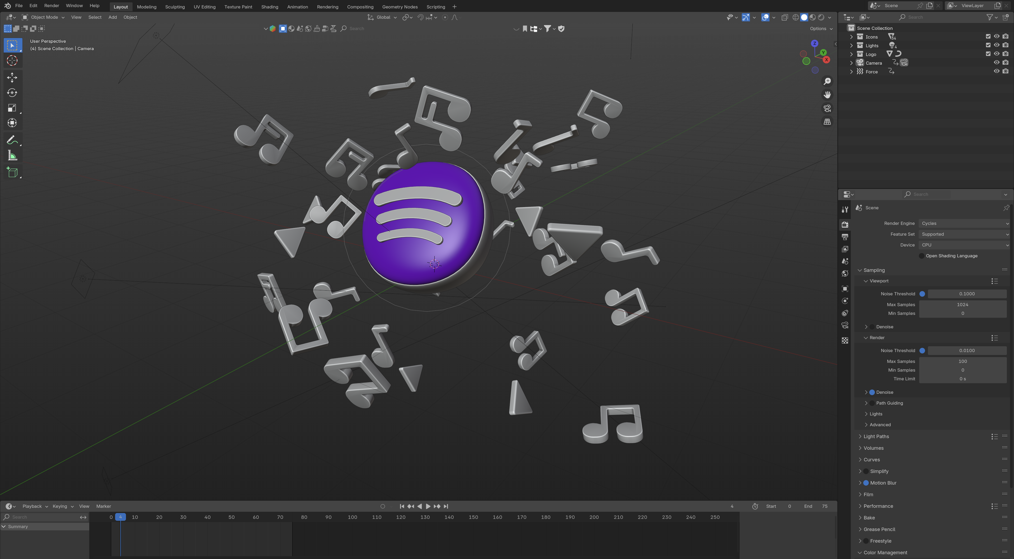This screenshot has width=1014, height=559.
Task: Activate the Transform tool
Action: coord(12,123)
